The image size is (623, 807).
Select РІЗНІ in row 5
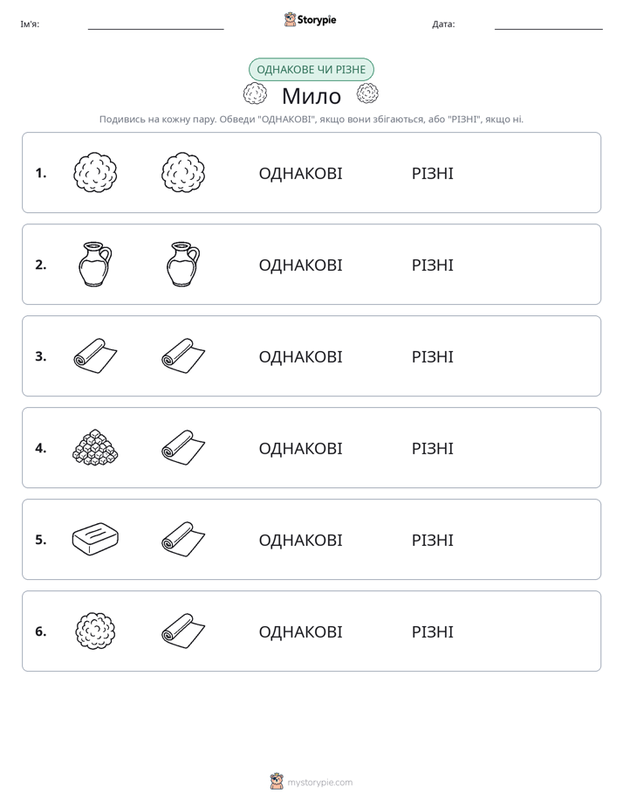tap(432, 540)
